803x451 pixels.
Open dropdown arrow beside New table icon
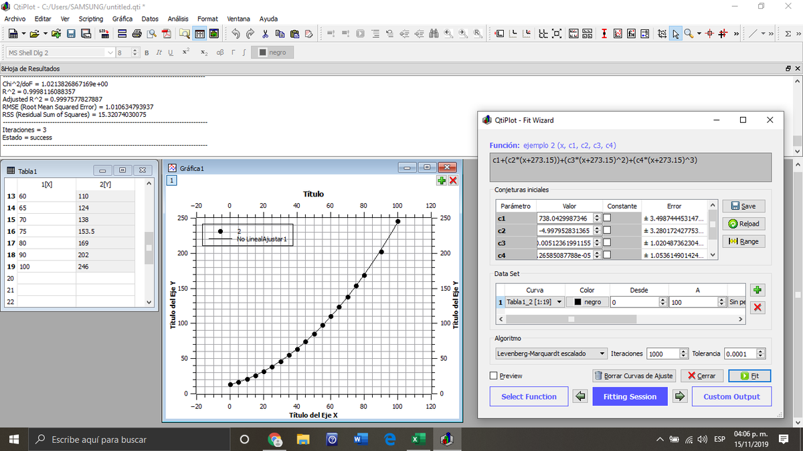(23, 33)
